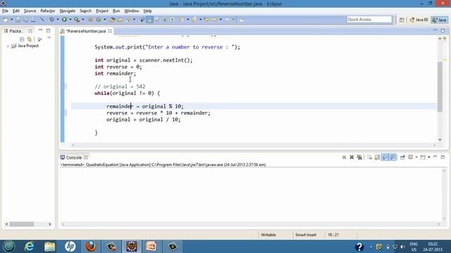
Task: Open the Debug dropdown arrow
Action: coord(58,20)
